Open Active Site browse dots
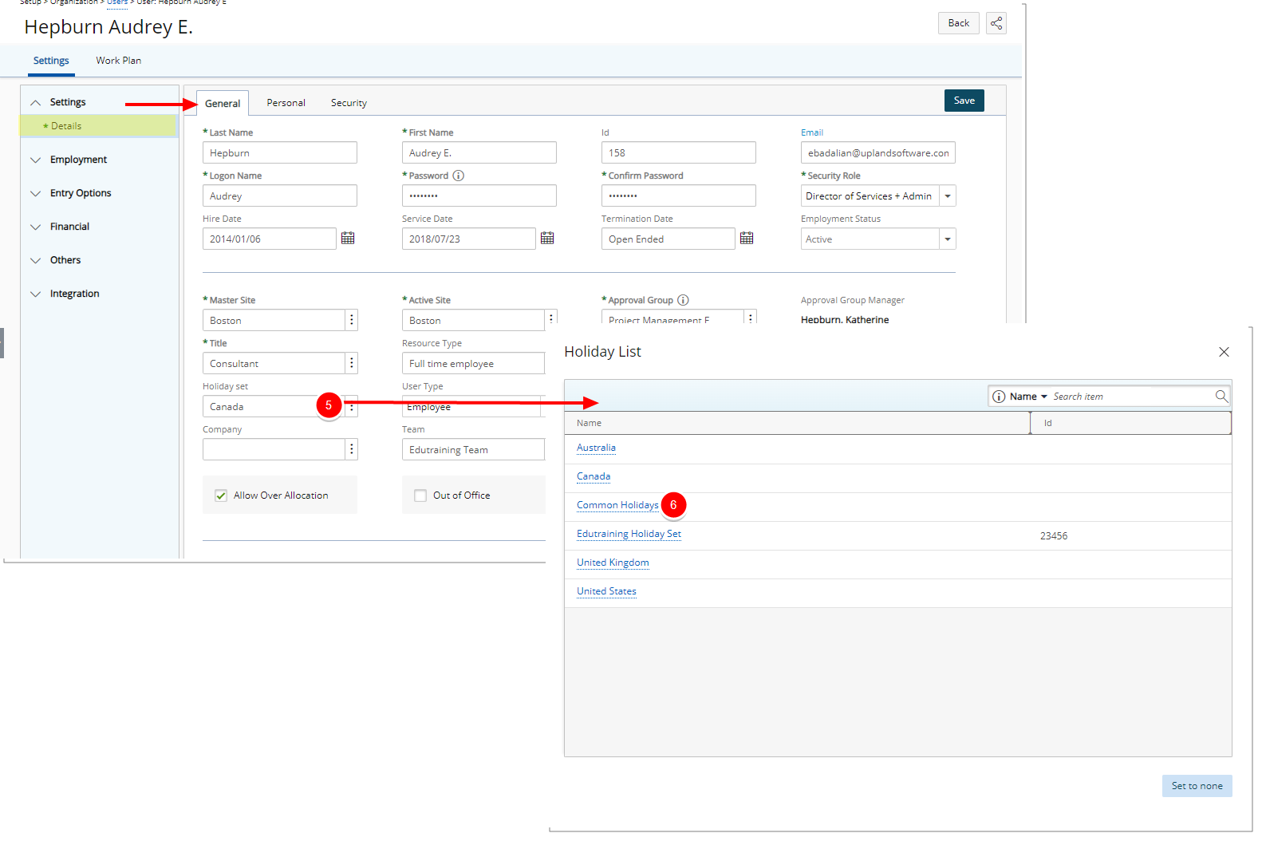This screenshot has width=1262, height=841. coord(550,318)
